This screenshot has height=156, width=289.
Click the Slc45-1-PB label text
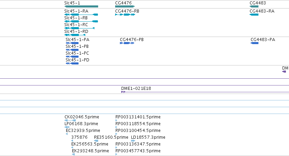(77, 46)
